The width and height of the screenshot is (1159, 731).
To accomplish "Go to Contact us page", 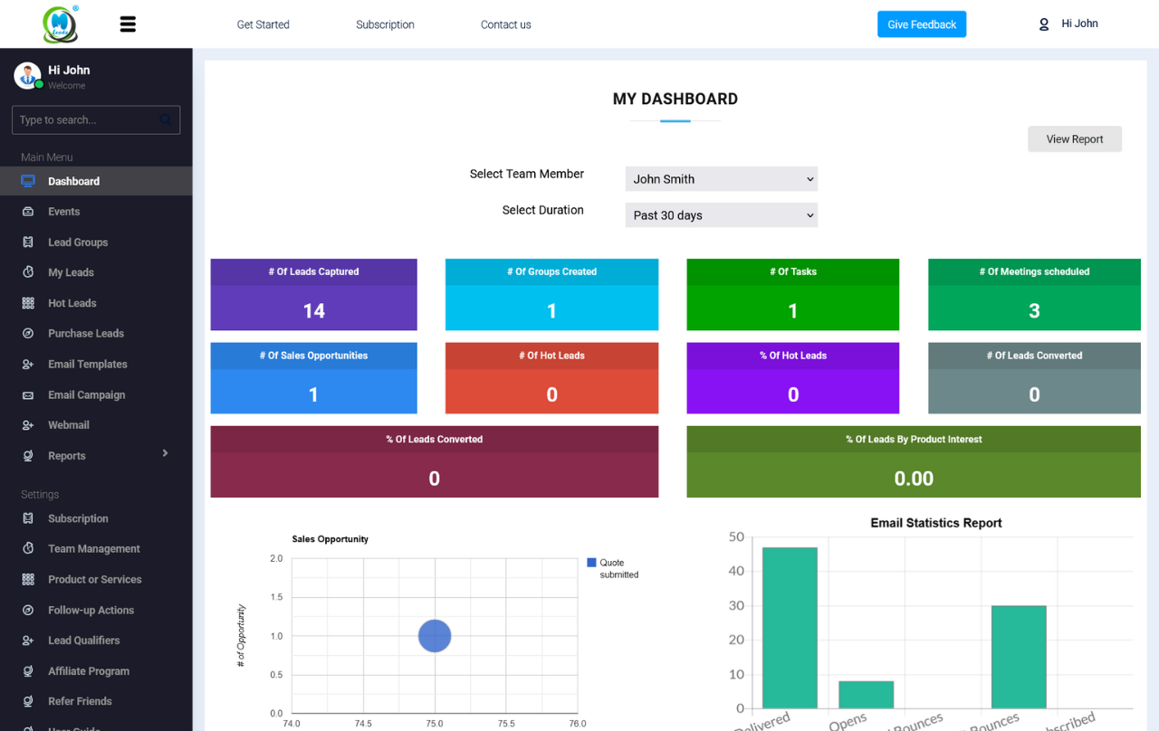I will tap(505, 24).
